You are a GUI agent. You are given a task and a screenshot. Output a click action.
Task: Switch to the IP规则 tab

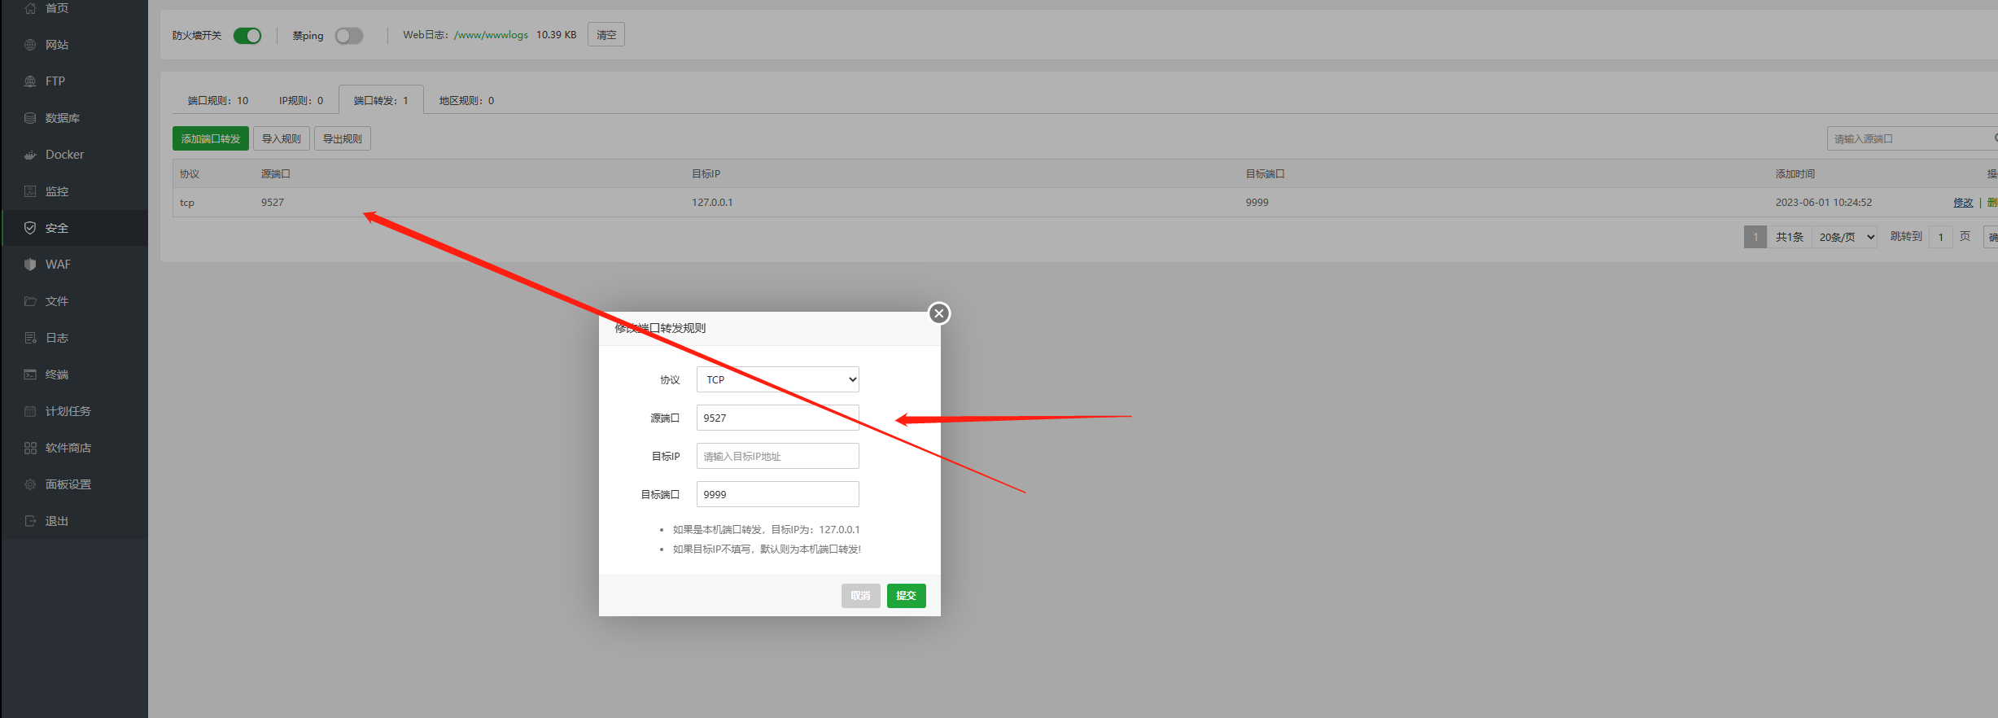(x=301, y=100)
